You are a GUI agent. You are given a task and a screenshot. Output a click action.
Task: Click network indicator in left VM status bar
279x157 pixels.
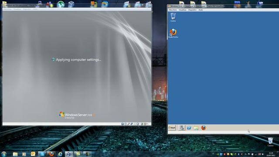[132, 124]
